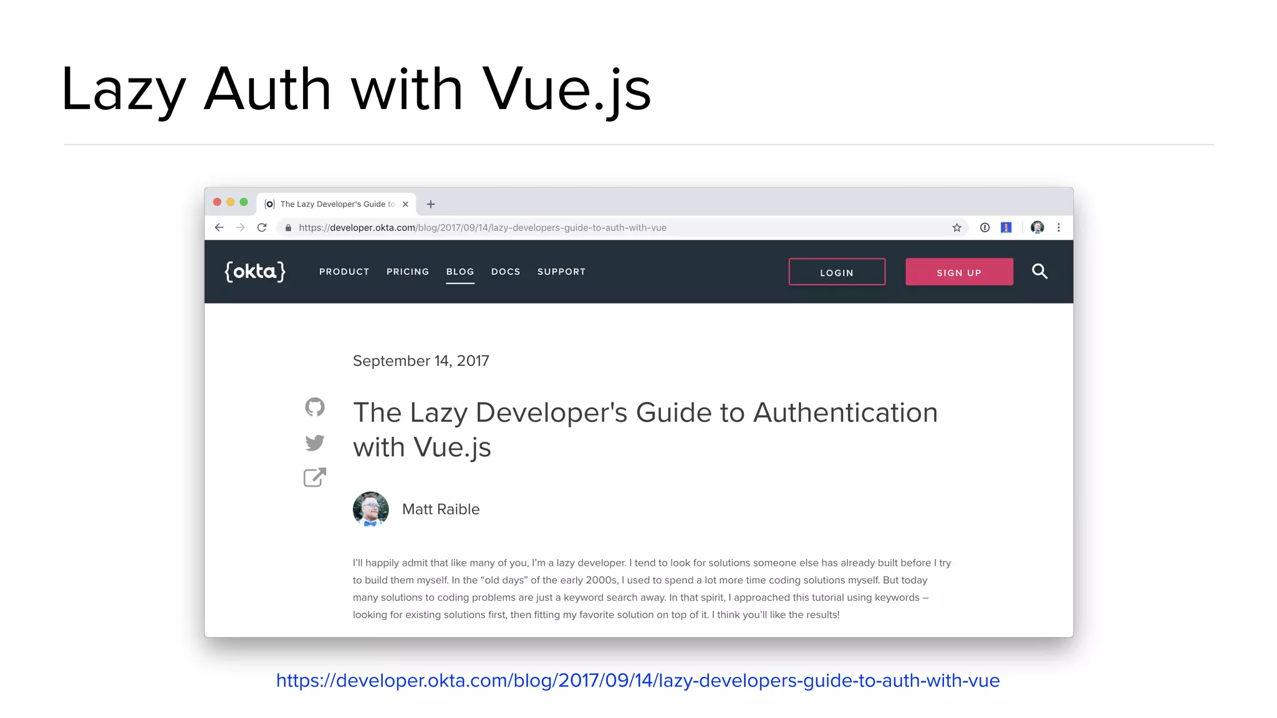Click the date September 14, 2017
The height and width of the screenshot is (718, 1277).
tap(421, 361)
